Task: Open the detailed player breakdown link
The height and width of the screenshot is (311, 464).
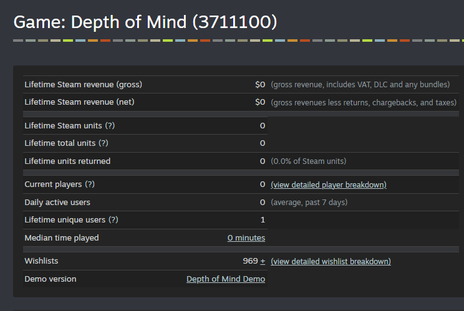Action: pos(329,184)
